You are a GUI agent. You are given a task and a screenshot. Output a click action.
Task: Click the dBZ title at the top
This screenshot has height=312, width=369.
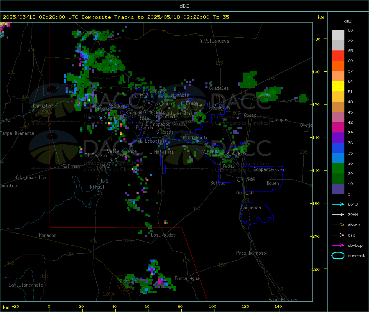184,6
